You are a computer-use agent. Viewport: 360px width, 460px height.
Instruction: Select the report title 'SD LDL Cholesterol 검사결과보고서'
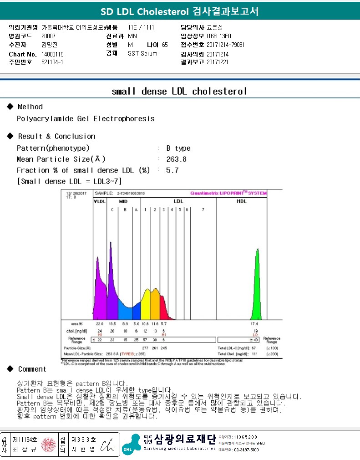click(180, 11)
